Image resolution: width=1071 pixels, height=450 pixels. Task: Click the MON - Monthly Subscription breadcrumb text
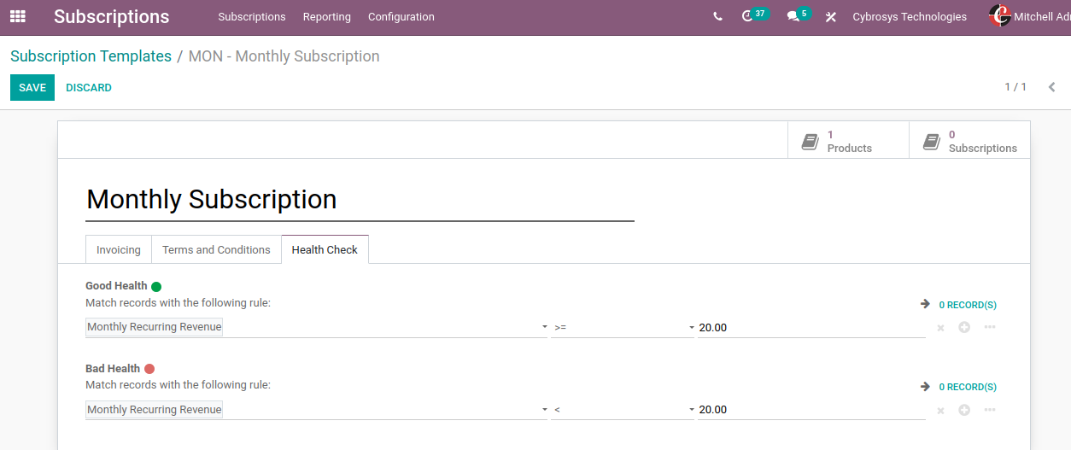point(284,56)
